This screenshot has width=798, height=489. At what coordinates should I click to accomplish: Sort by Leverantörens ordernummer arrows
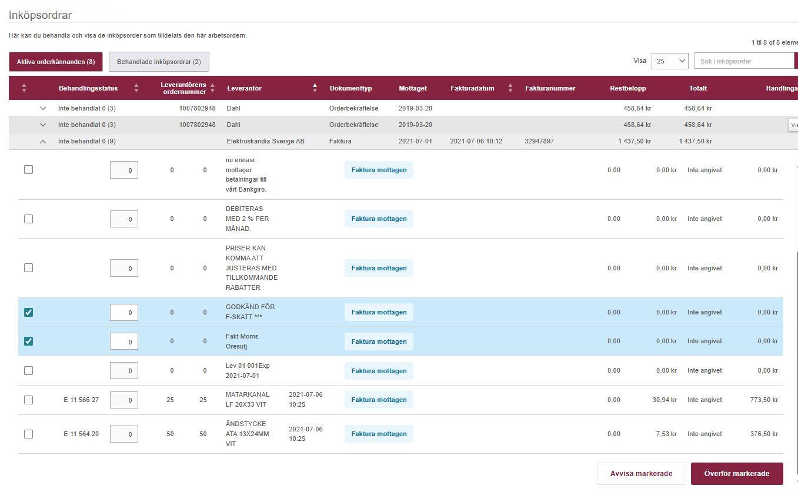(x=213, y=88)
